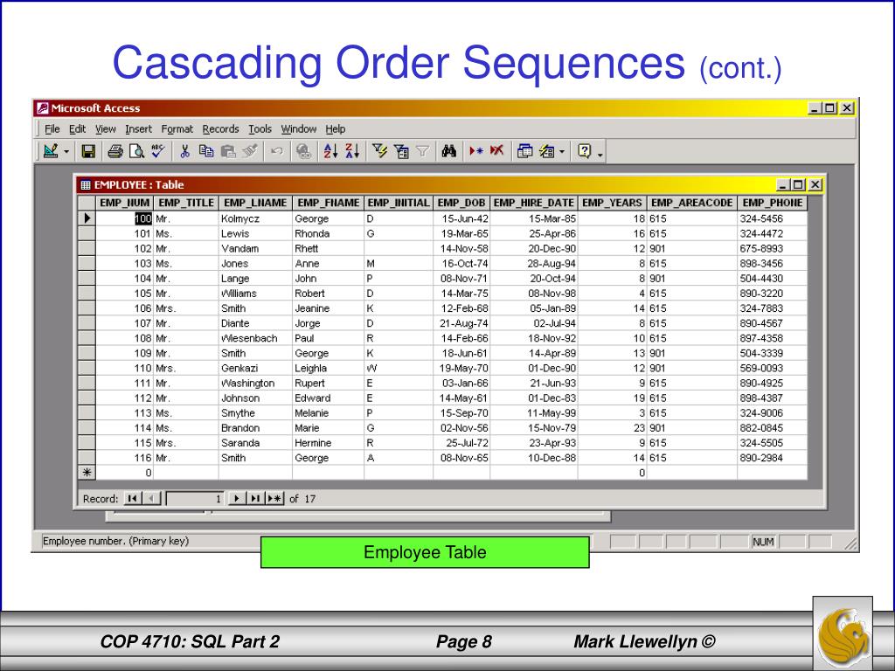895x671 pixels.
Task: Insert a hyperlink with the globe icon
Action: tap(303, 151)
